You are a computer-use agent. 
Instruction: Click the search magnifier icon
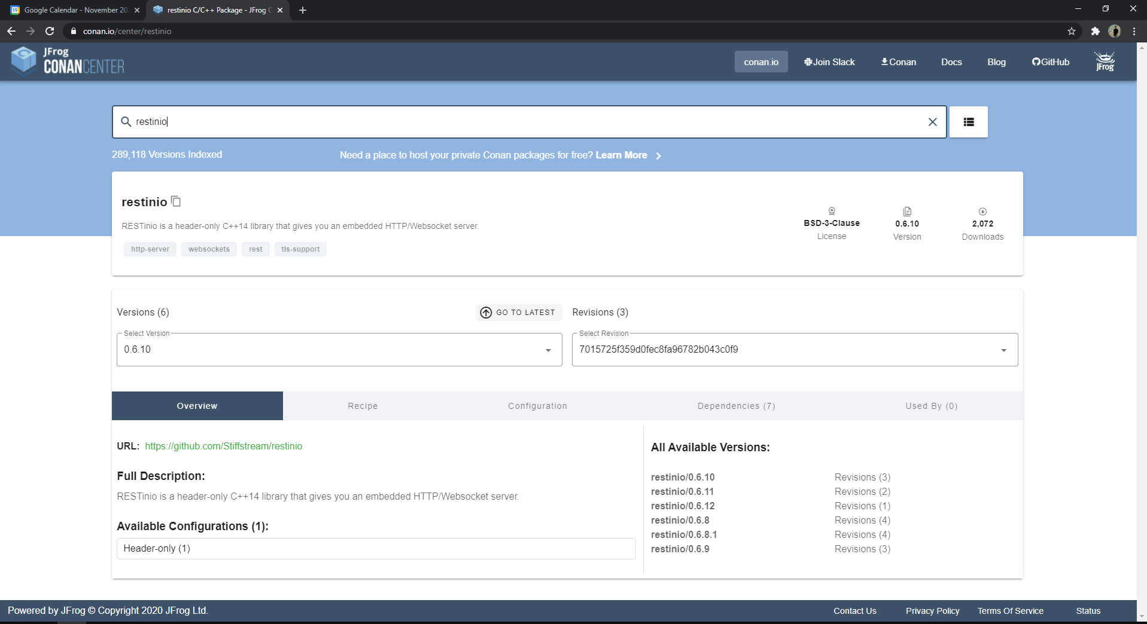click(126, 122)
